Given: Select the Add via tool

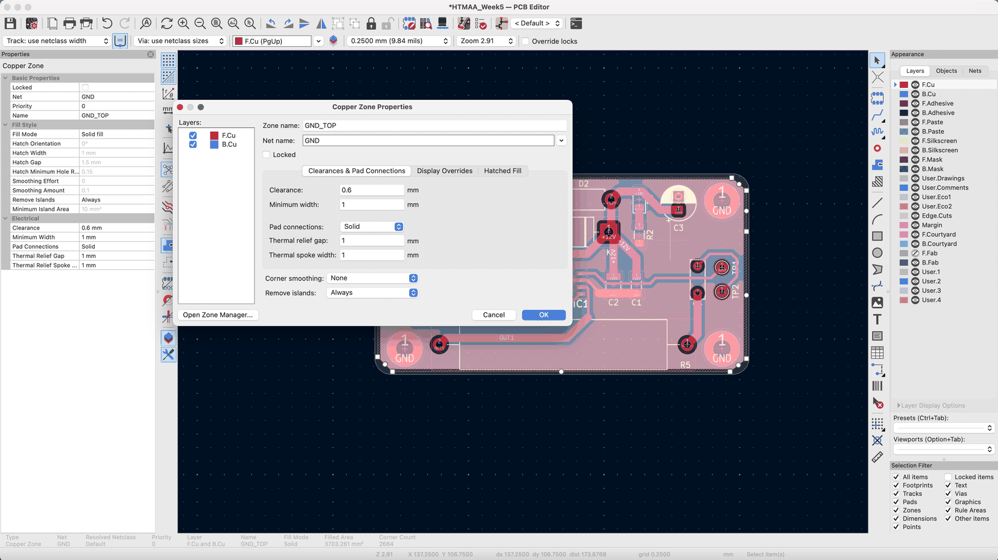Looking at the screenshot, I should 877,148.
